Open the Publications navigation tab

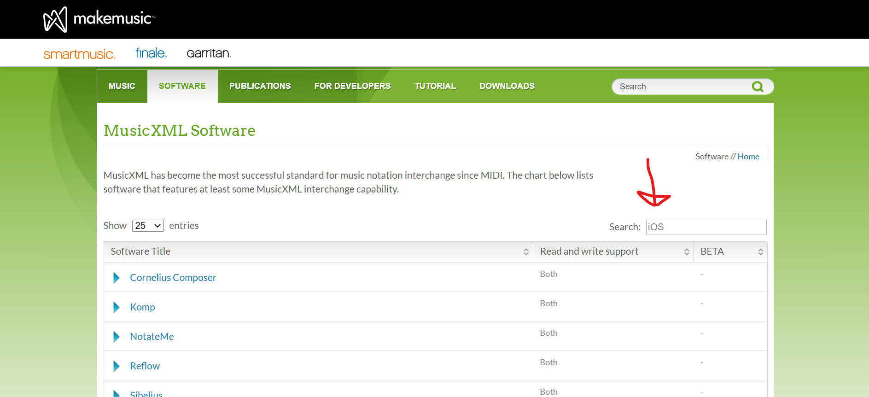[260, 86]
